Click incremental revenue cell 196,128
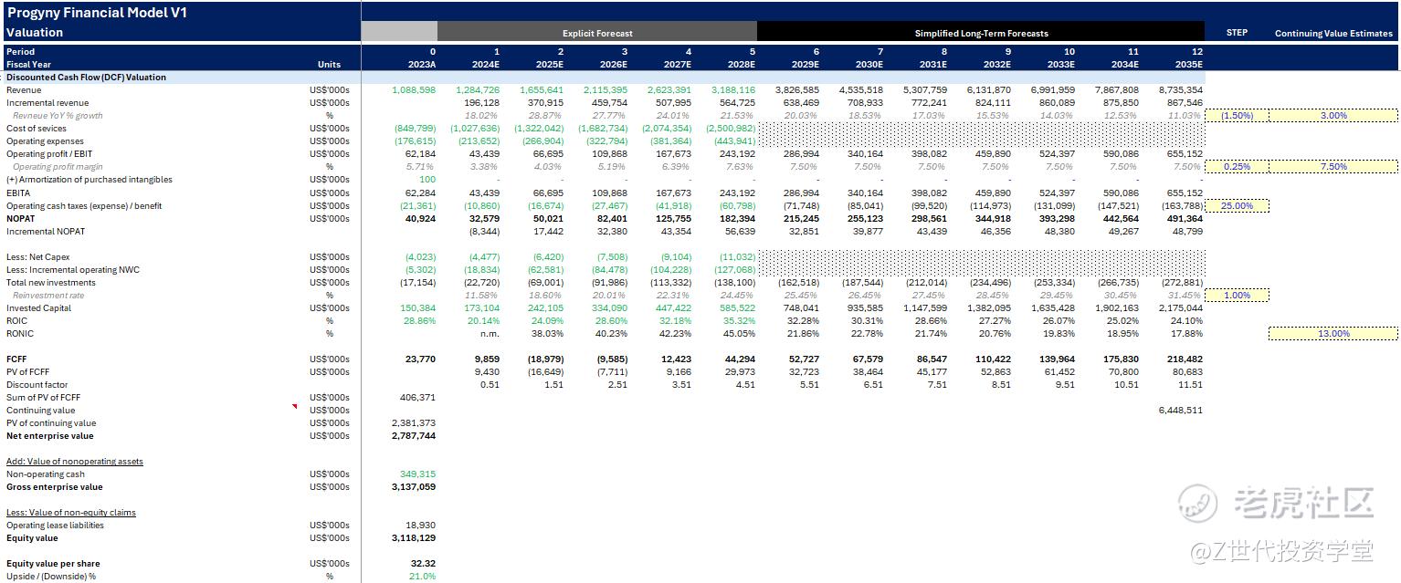The height and width of the screenshot is (583, 1401). pyautogui.click(x=481, y=103)
